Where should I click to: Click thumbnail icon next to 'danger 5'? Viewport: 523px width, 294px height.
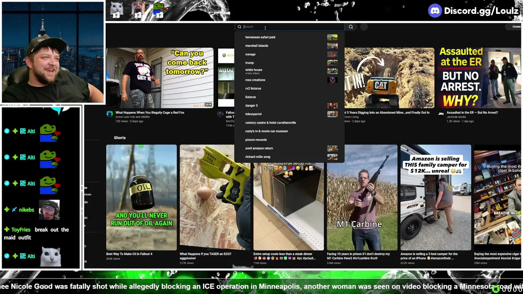[x=332, y=106]
